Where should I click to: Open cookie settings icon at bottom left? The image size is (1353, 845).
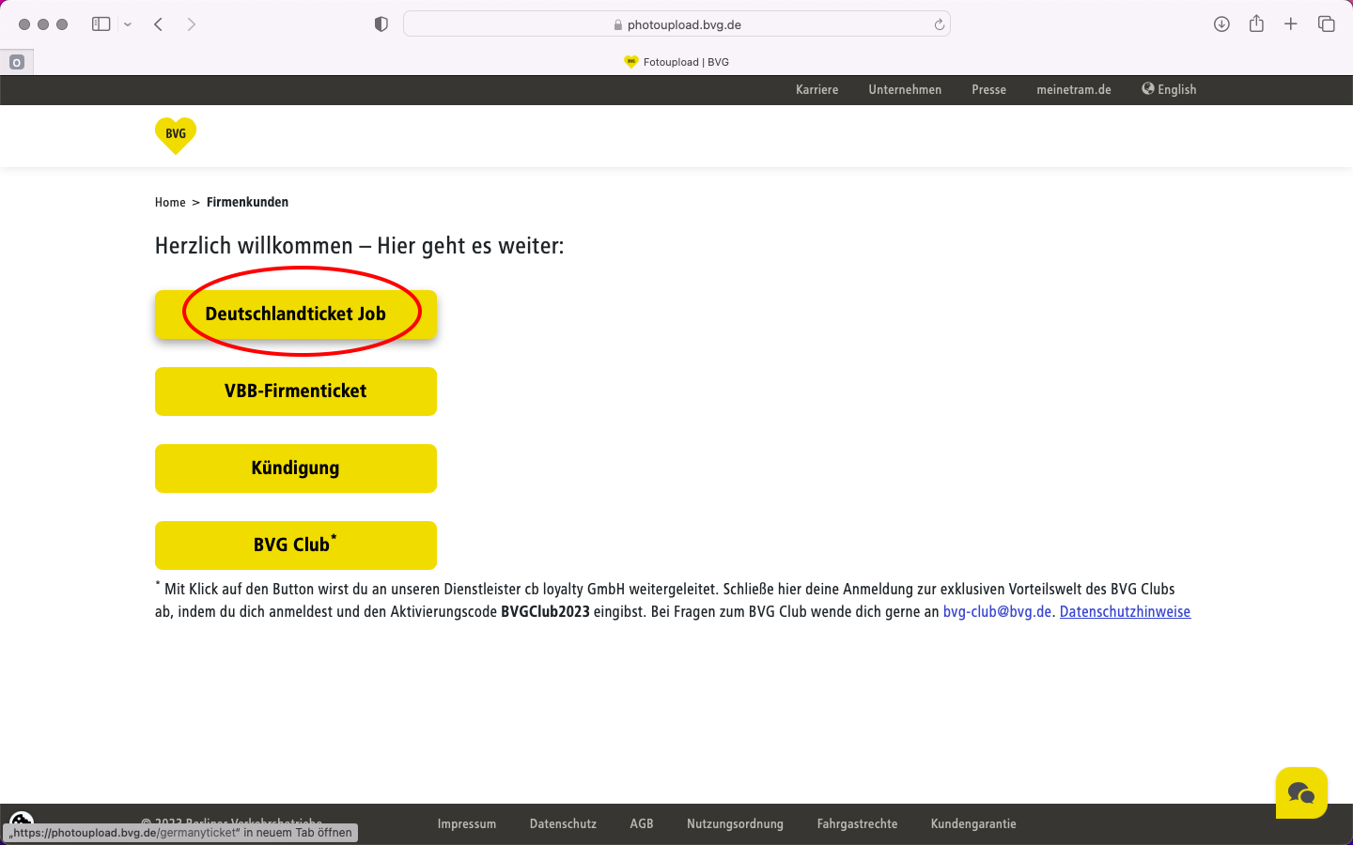pos(22,820)
